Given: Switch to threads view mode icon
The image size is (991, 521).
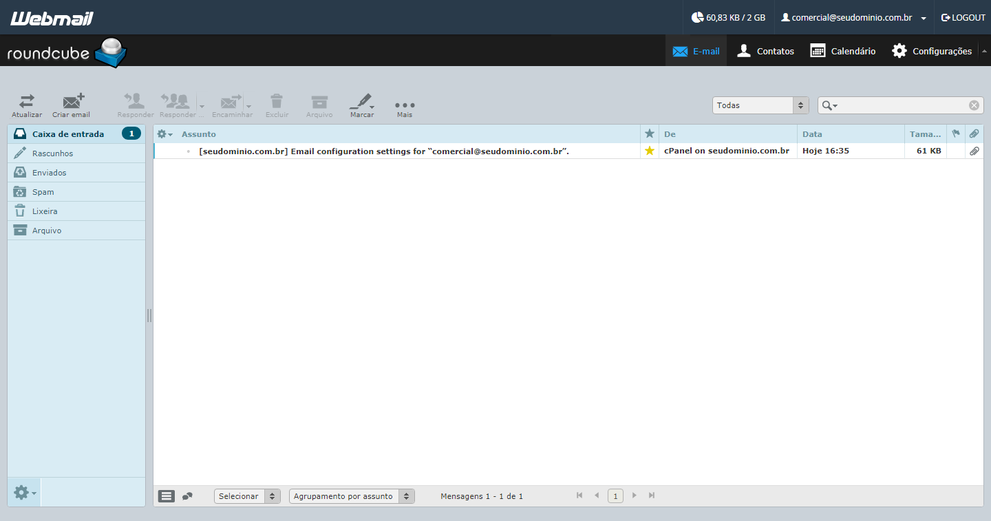Looking at the screenshot, I should (187, 496).
